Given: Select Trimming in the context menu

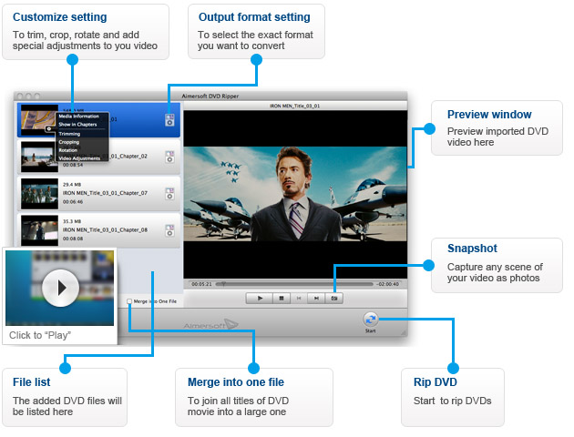Looking at the screenshot, I should coord(69,134).
